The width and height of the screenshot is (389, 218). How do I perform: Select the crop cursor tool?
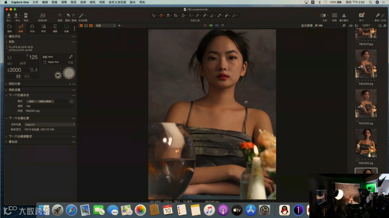[175, 15]
